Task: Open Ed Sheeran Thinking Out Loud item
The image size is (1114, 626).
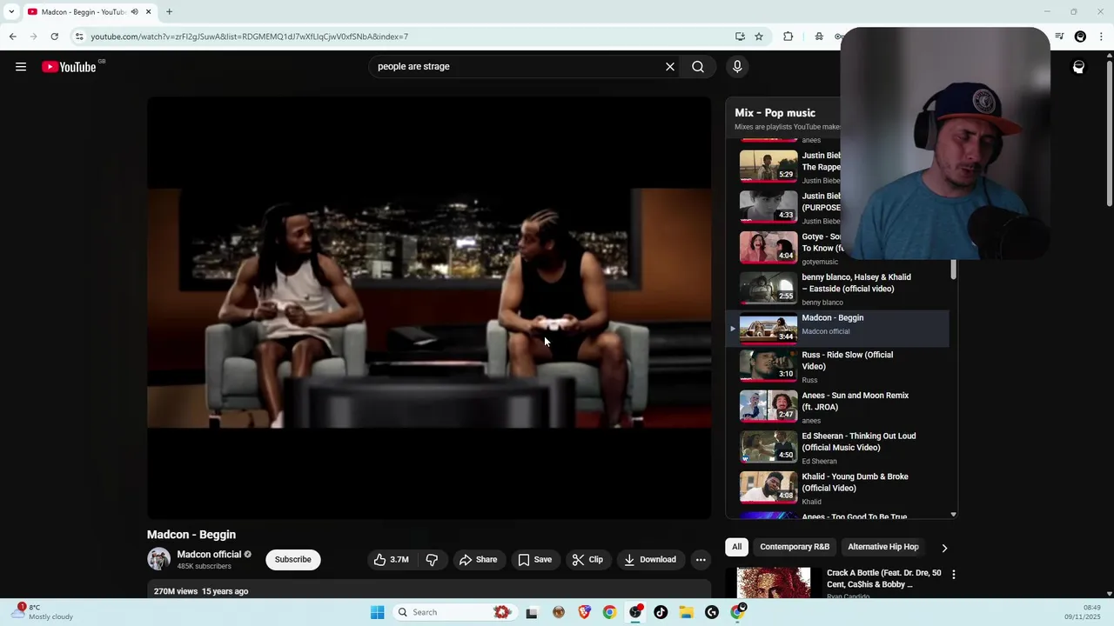Action: click(x=837, y=449)
